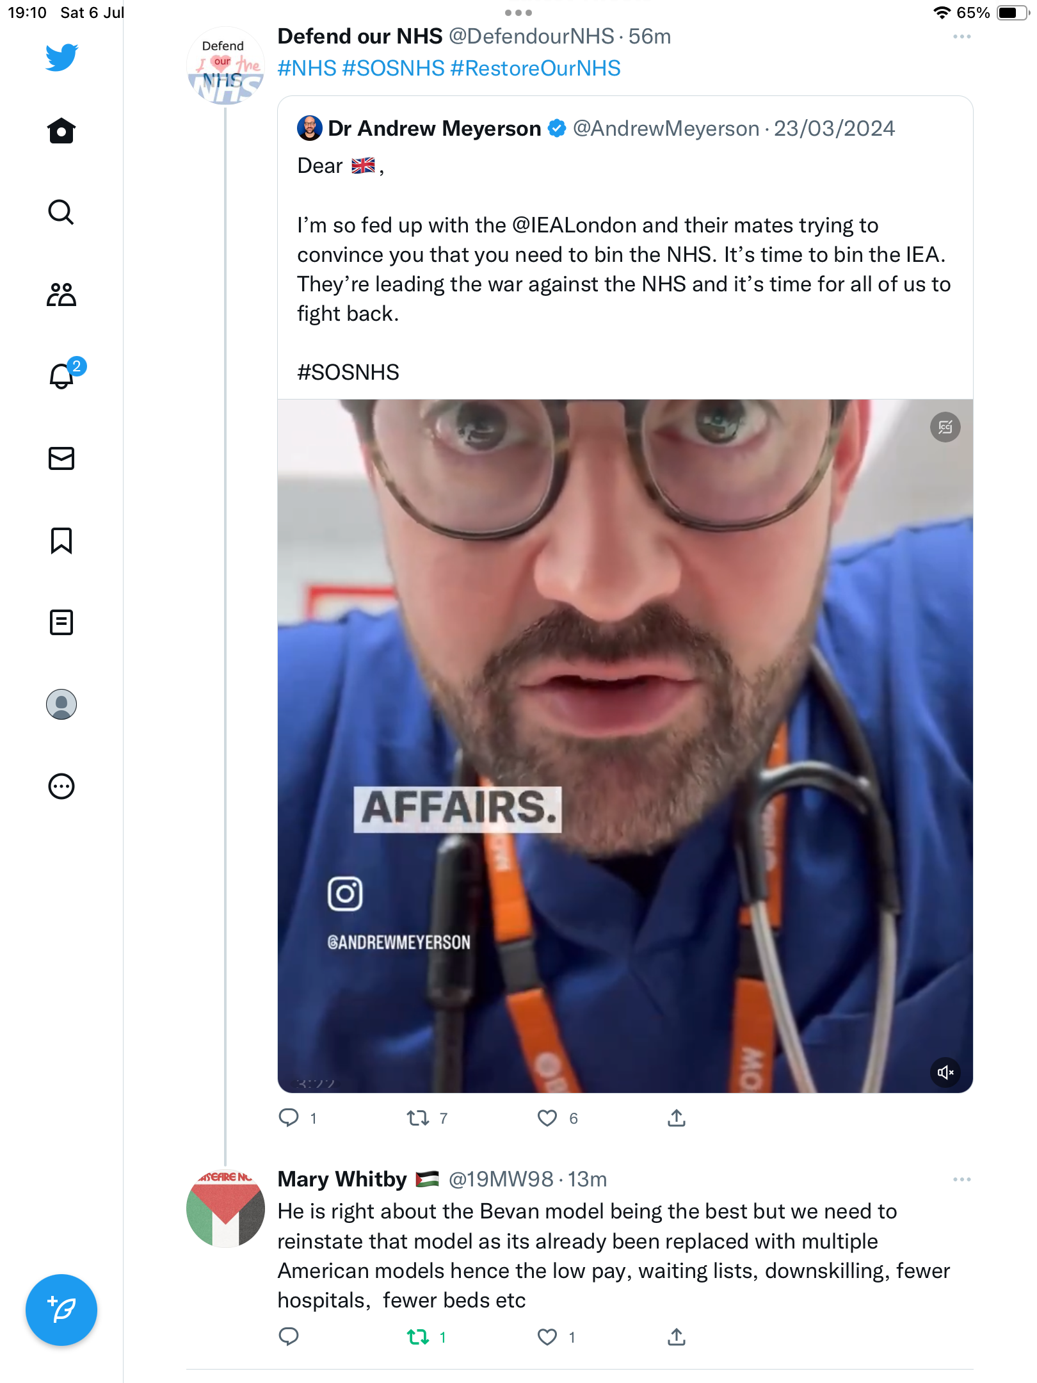Open more options for Defend our NHS tweet
Image resolution: width=1037 pixels, height=1383 pixels.
[x=961, y=37]
